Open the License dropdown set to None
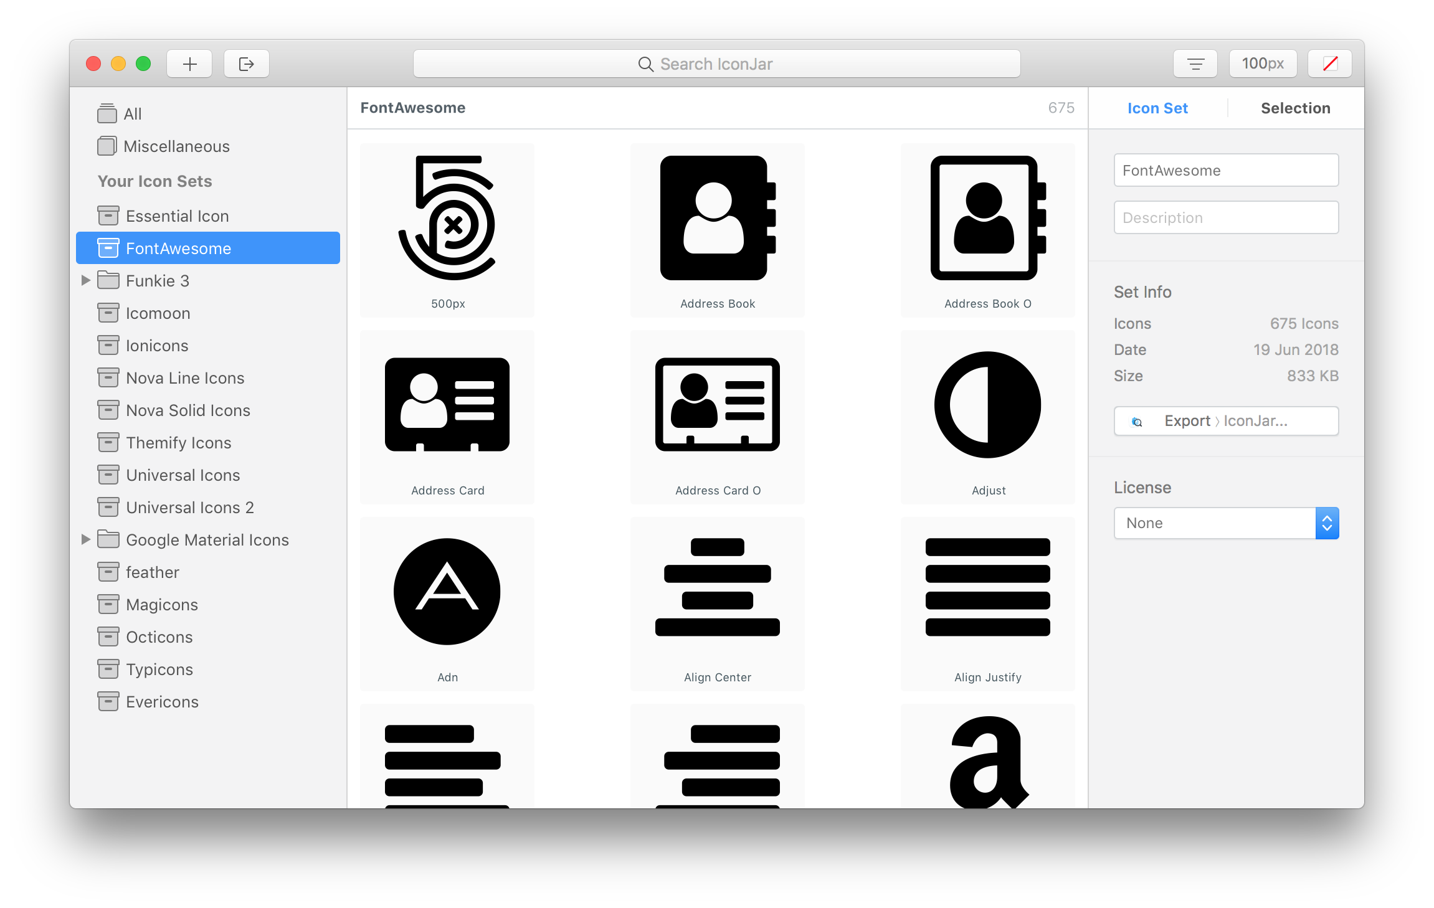This screenshot has width=1434, height=908. [1226, 523]
